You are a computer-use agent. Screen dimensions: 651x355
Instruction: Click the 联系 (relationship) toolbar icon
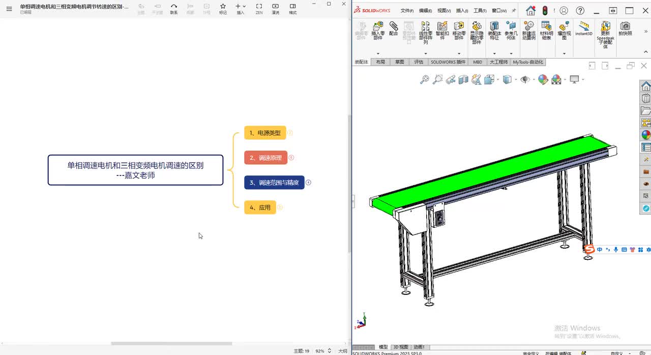coord(174,9)
